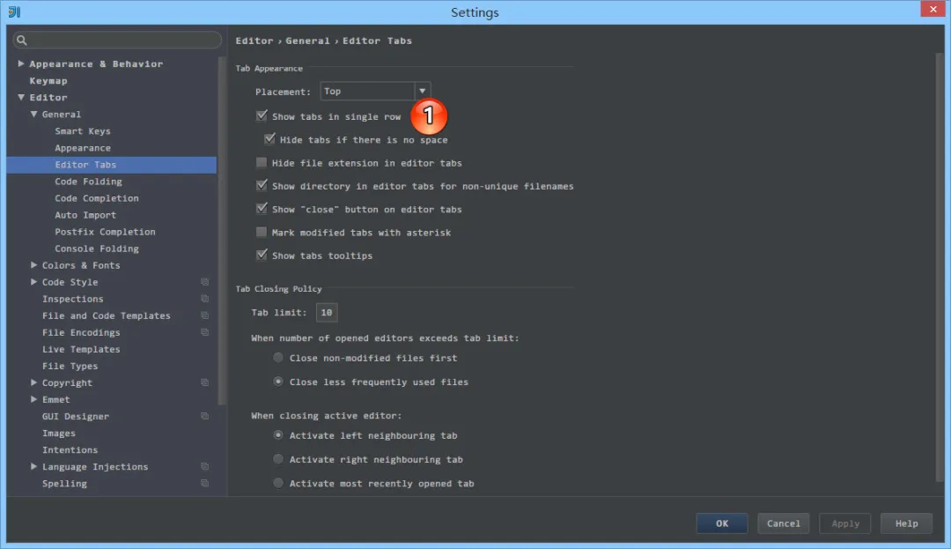Click the Tab limit value field
The height and width of the screenshot is (549, 951).
326,312
